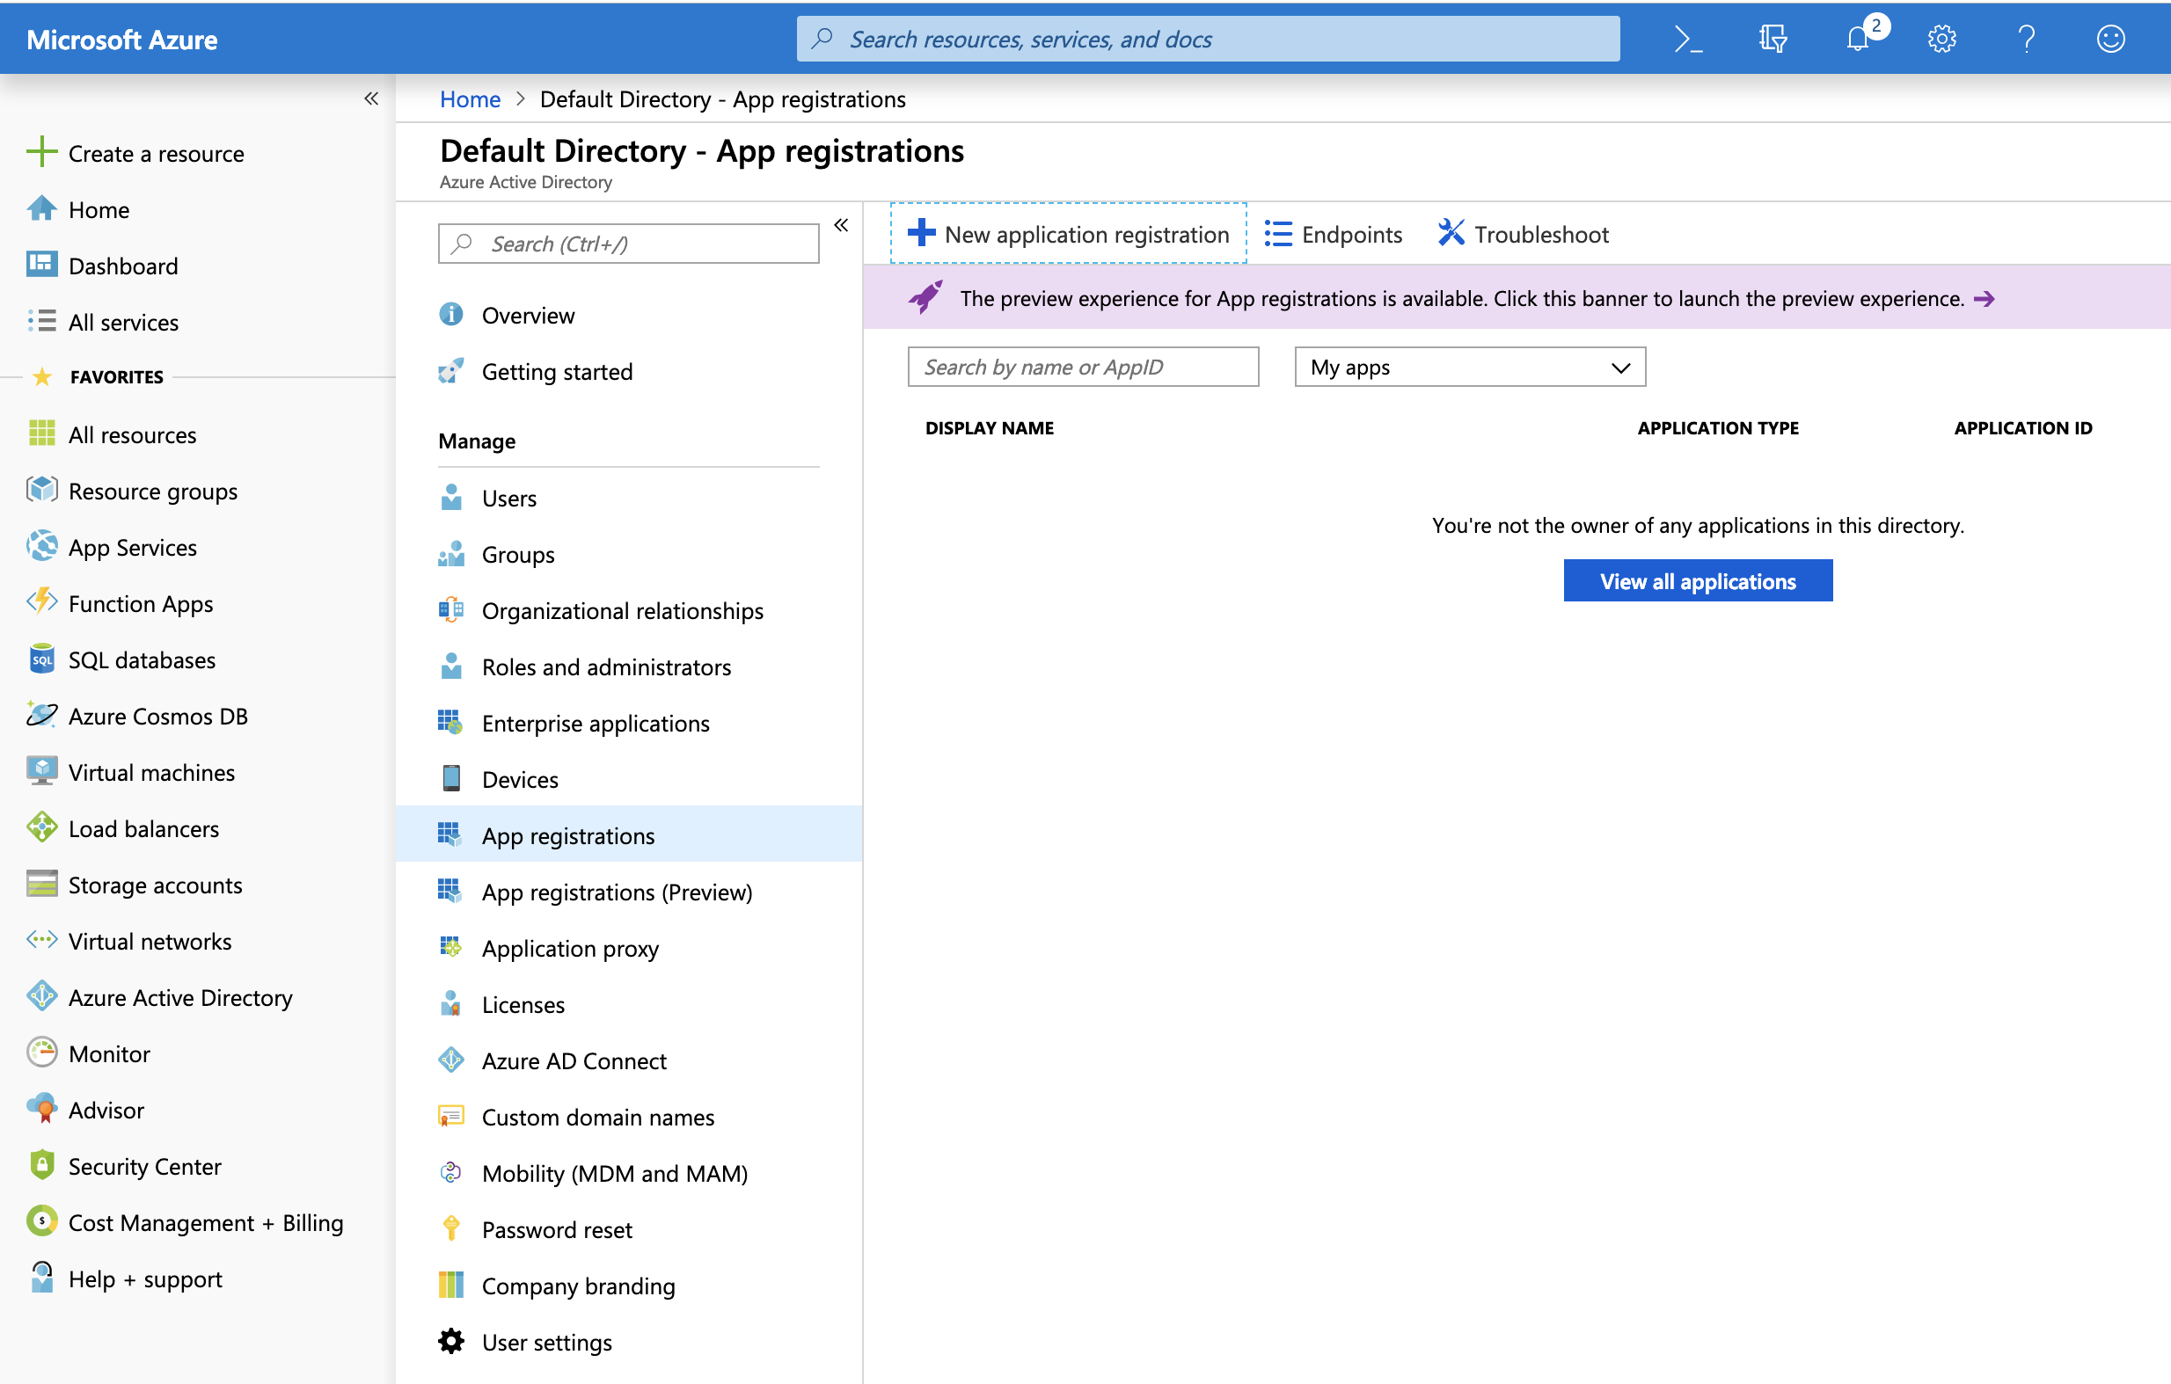Viewport: 2171px width, 1384px height.
Task: Open portal settings gear
Action: (1942, 39)
